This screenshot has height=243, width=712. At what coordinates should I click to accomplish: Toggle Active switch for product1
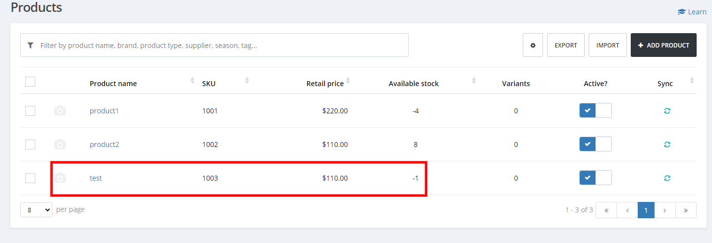(x=595, y=110)
